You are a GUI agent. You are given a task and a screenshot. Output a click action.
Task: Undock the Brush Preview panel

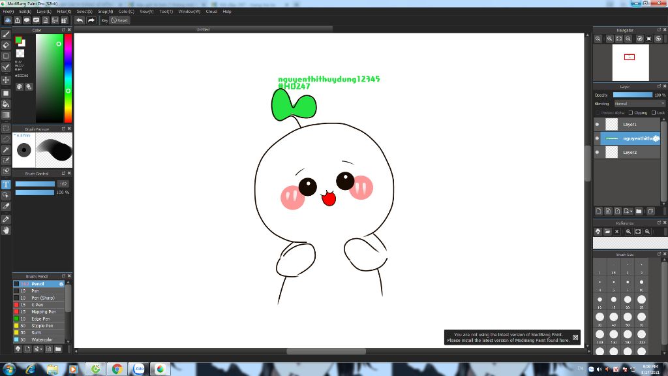click(63, 129)
